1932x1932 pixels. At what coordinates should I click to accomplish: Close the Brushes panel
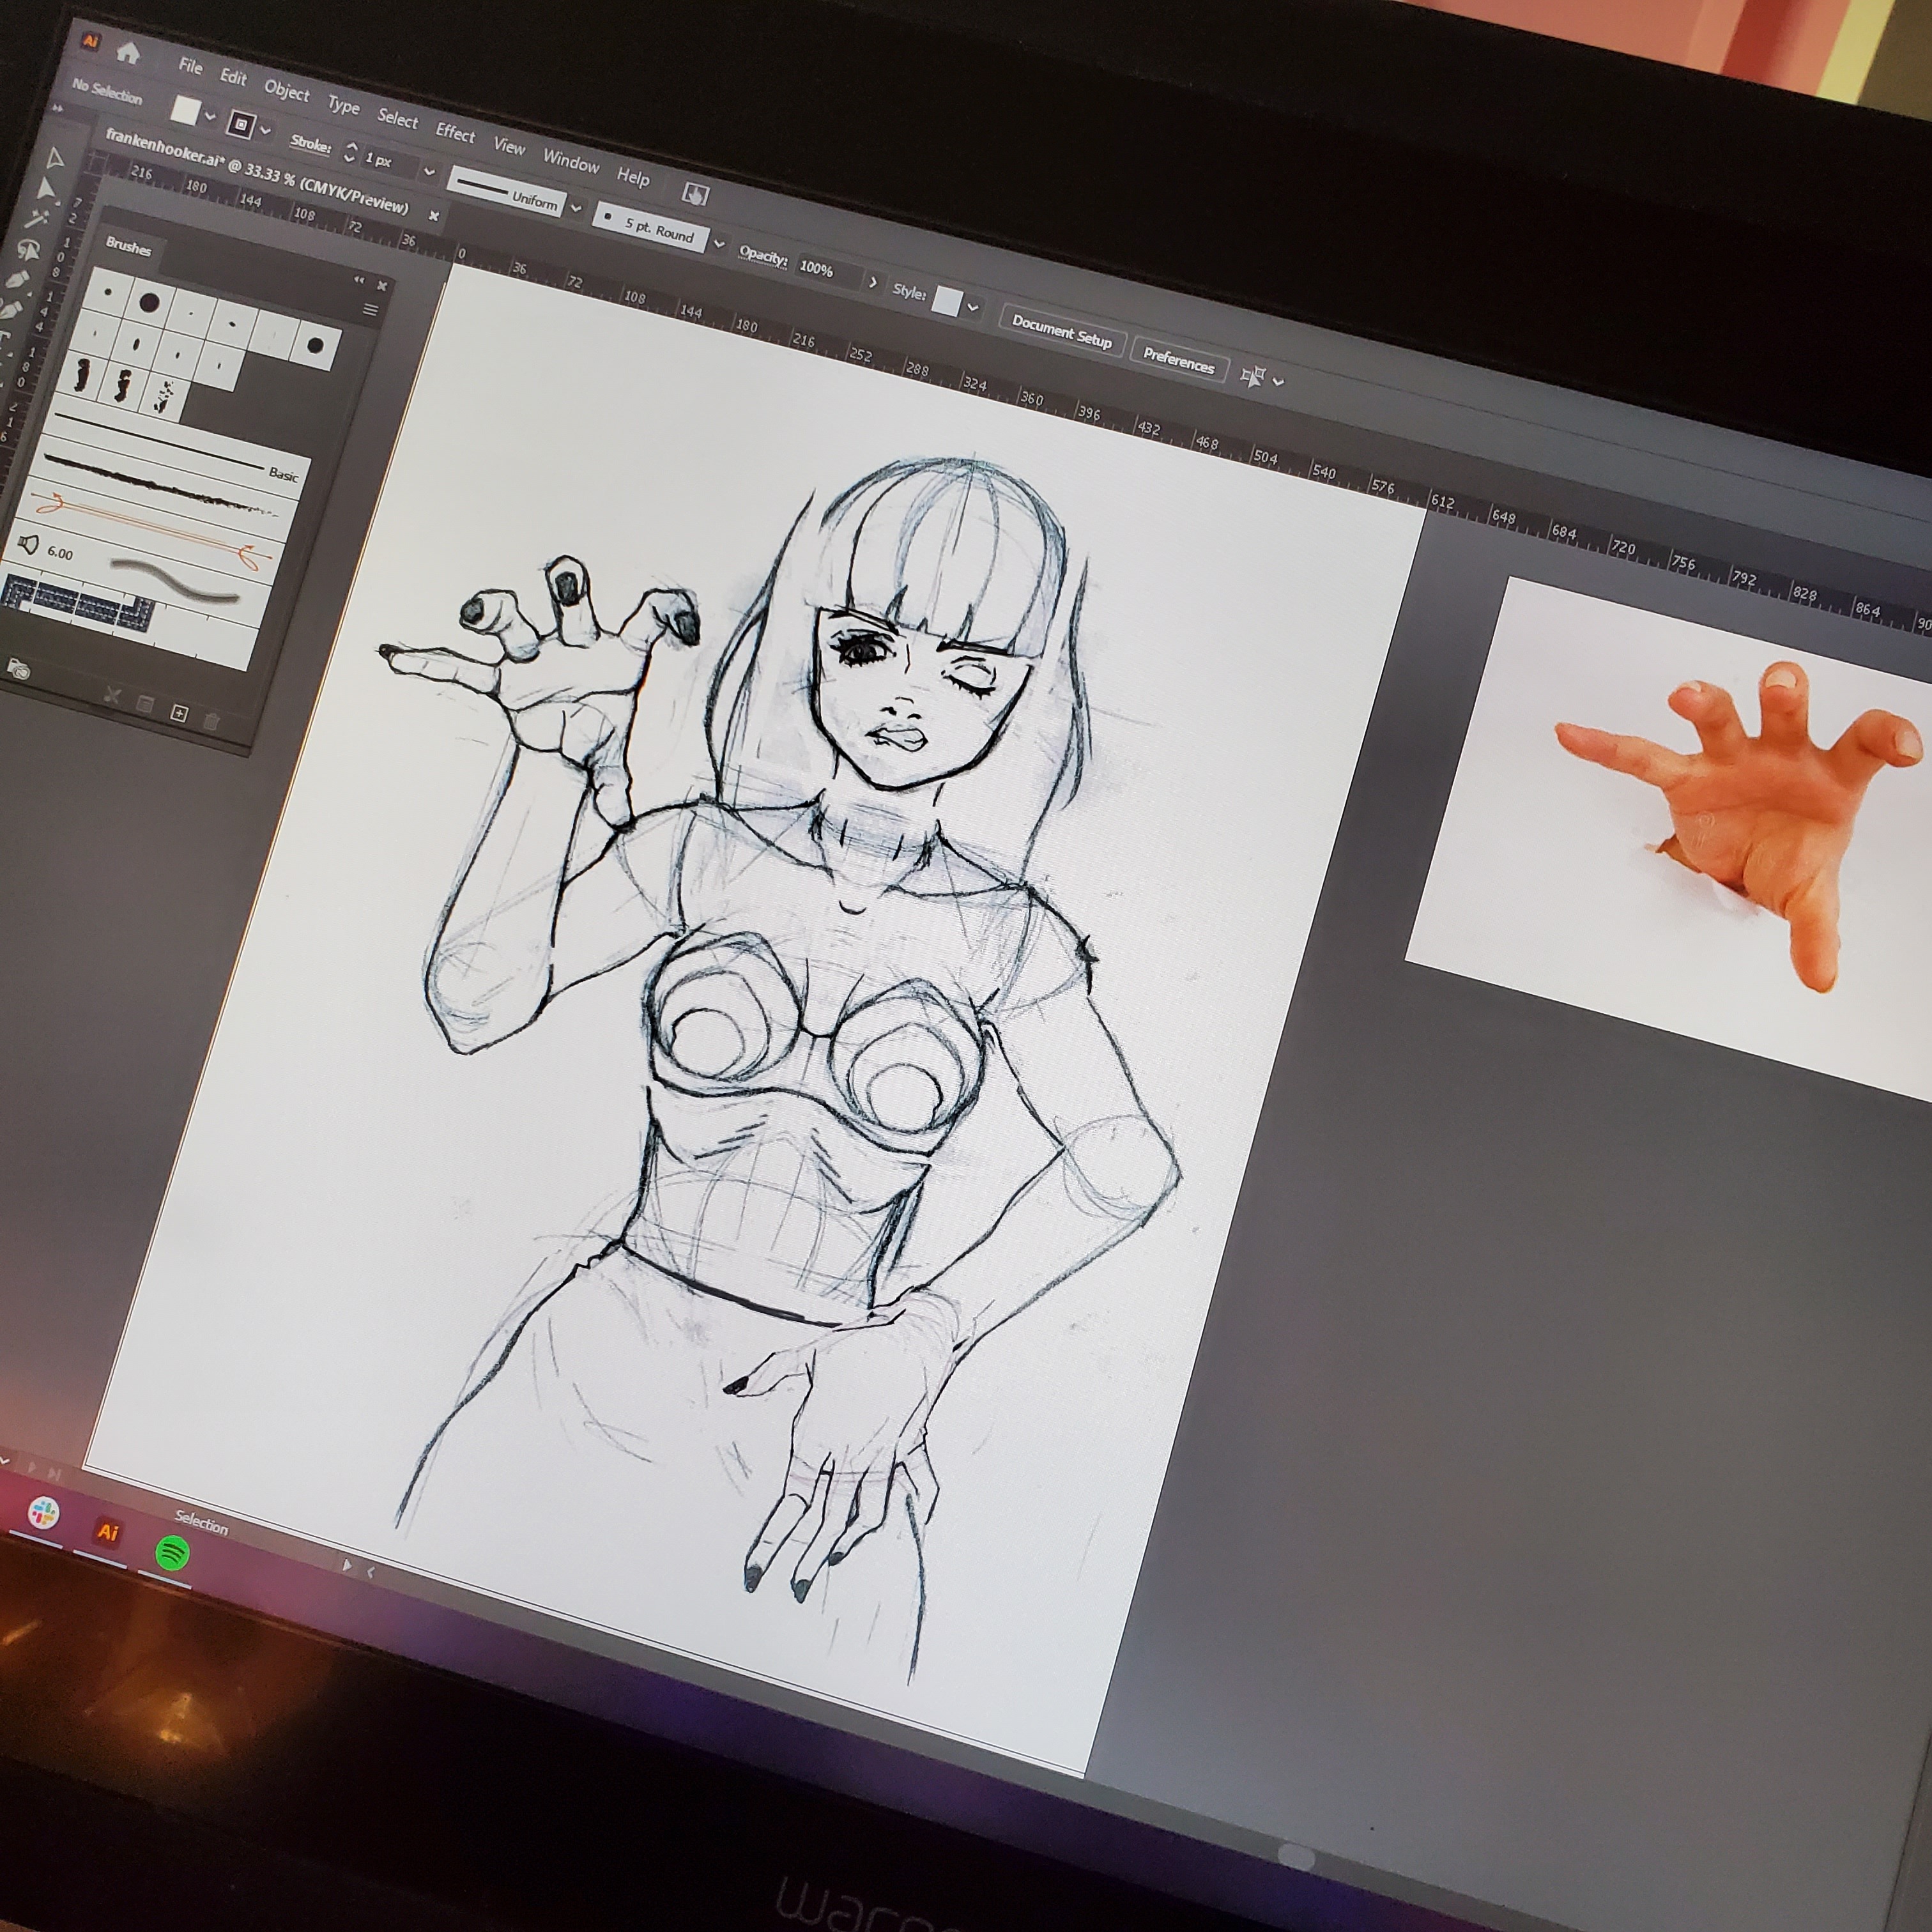[382, 286]
